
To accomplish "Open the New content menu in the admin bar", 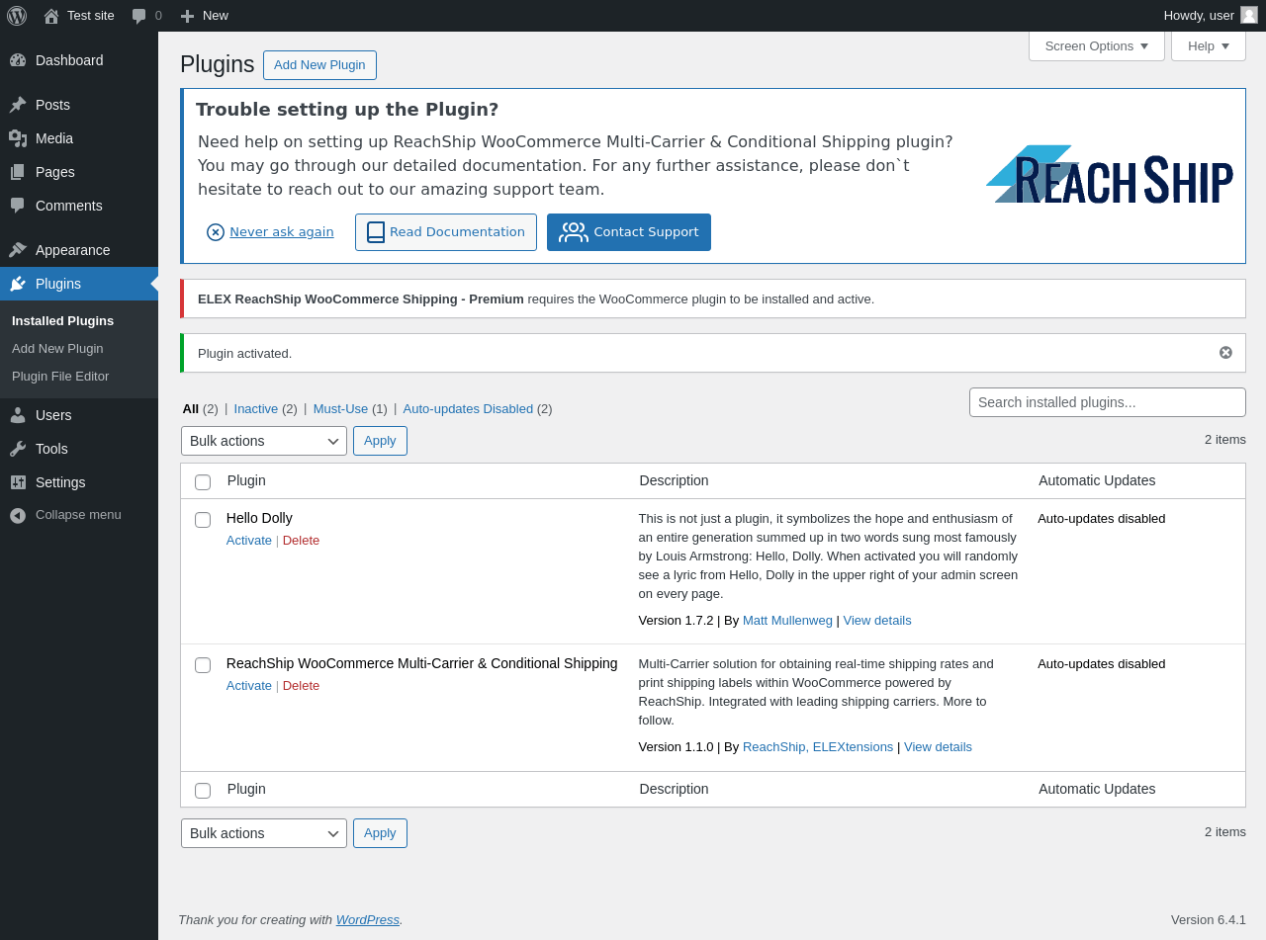I will [x=204, y=16].
